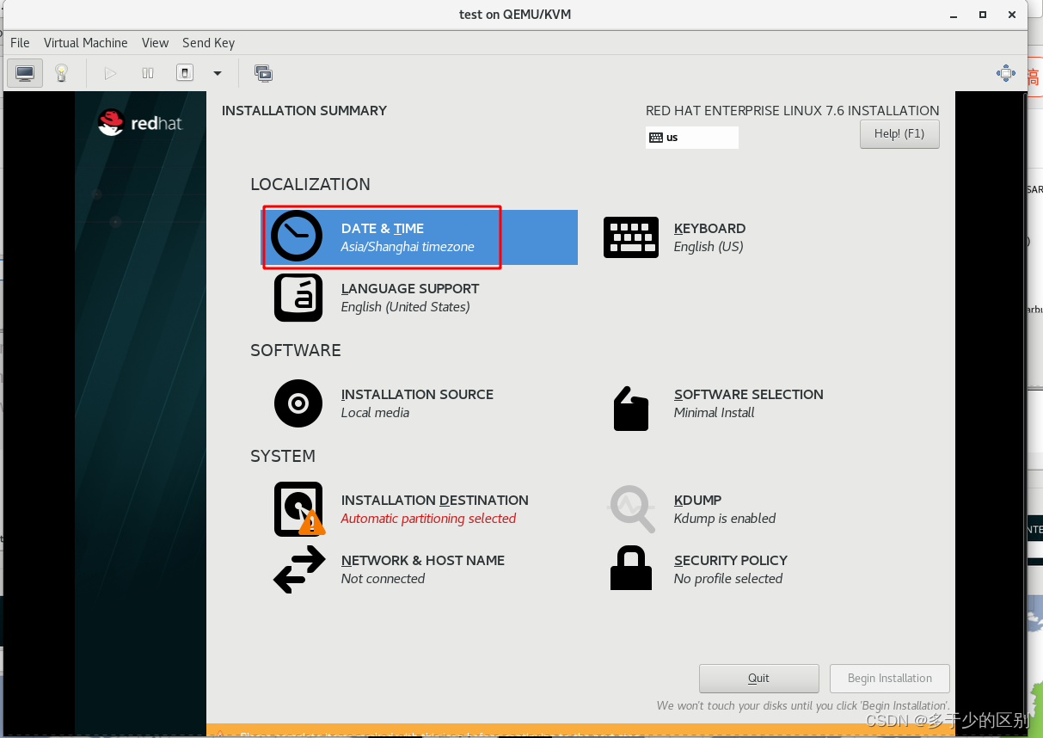1043x738 pixels.
Task: Click the Red Hat logo
Action: tap(140, 123)
